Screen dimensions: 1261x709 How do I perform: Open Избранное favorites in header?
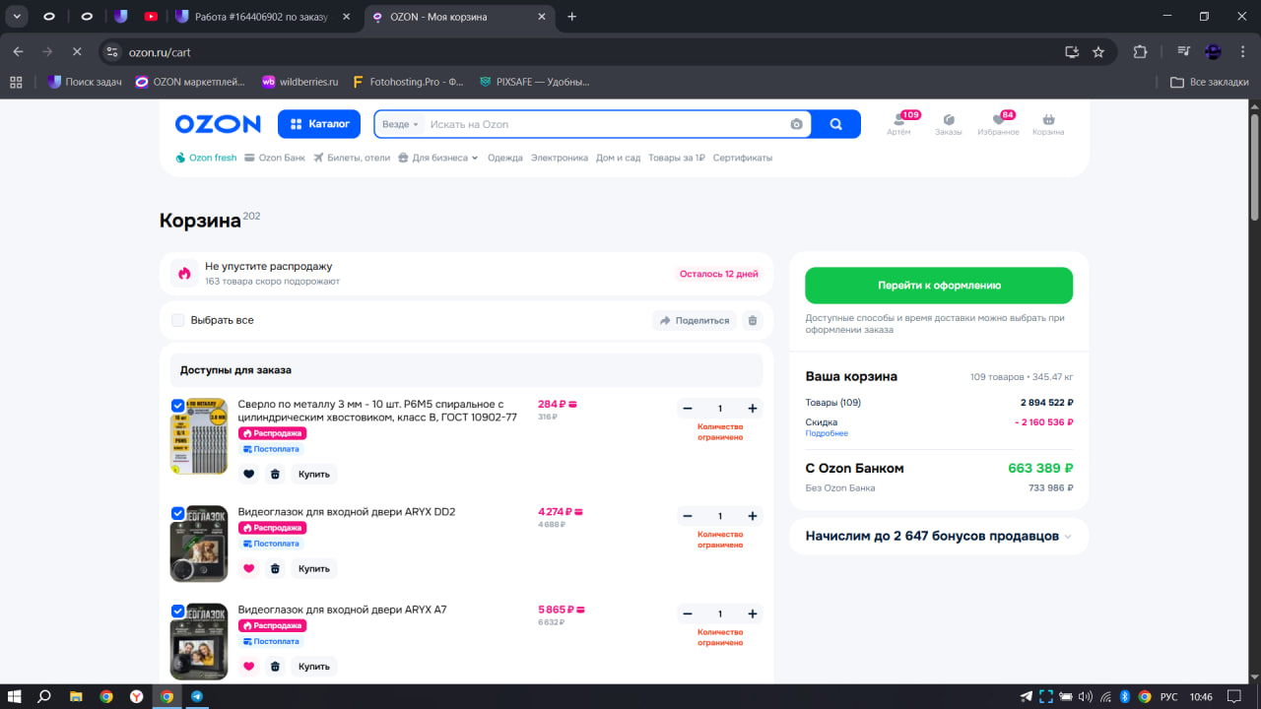point(998,124)
